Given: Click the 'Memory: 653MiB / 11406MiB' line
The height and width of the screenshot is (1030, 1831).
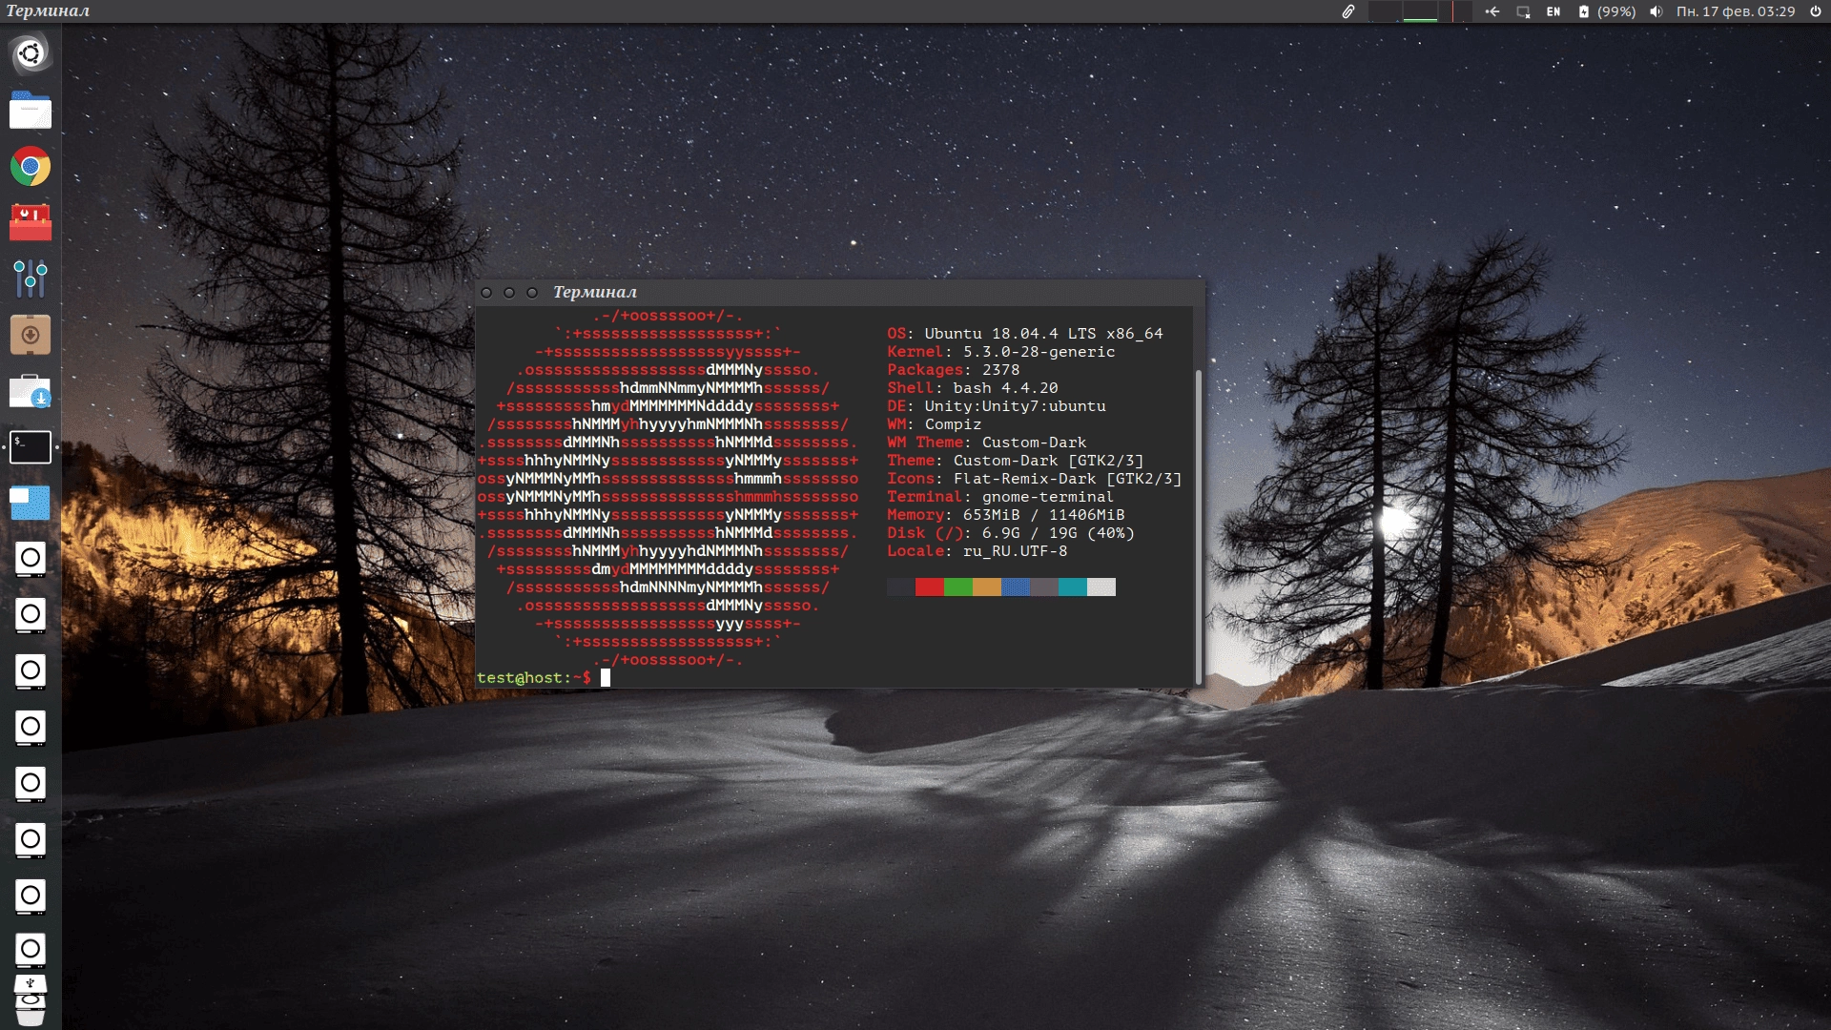Looking at the screenshot, I should (x=1006, y=515).
